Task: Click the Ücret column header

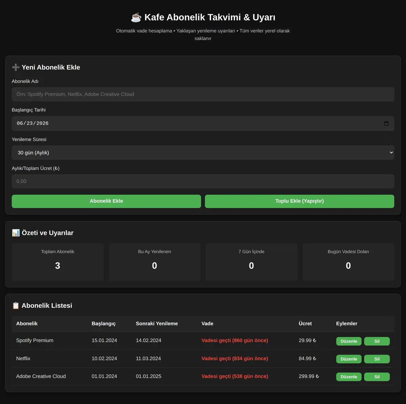Action: pos(305,324)
